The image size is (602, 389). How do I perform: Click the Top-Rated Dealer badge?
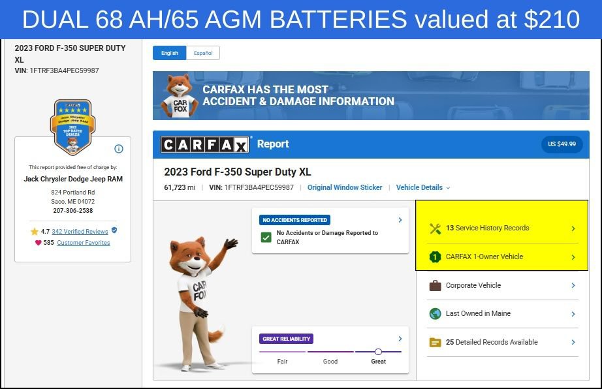point(73,127)
